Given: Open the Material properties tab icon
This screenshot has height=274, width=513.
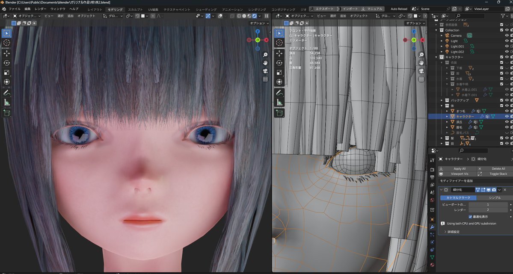Looking at the screenshot, I should click(x=432, y=265).
